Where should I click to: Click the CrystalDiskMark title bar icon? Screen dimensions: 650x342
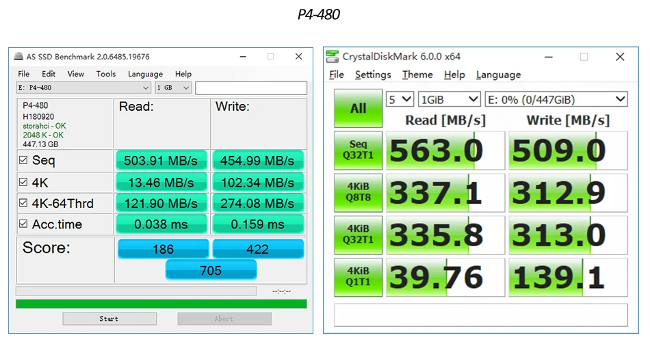pos(332,56)
